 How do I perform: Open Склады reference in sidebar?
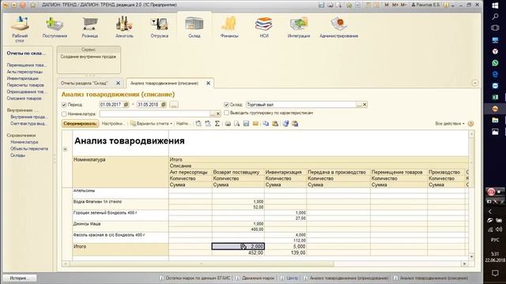pos(17,155)
